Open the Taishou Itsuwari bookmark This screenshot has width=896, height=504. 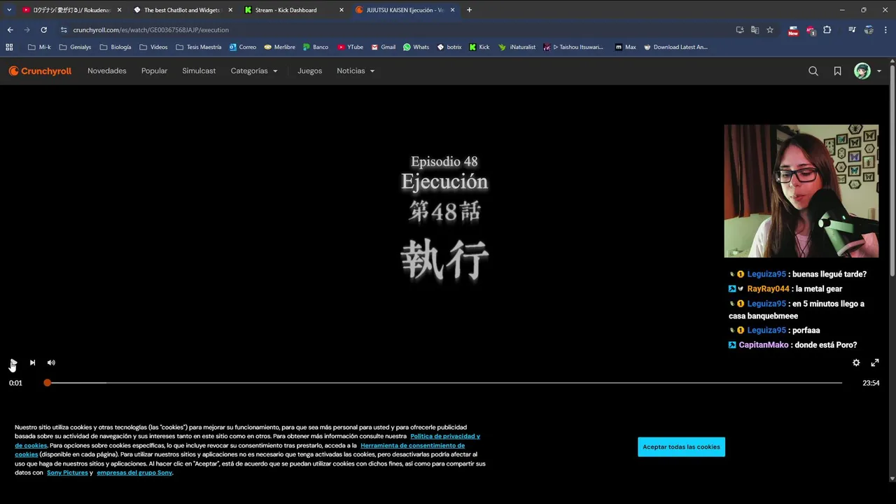coord(573,47)
